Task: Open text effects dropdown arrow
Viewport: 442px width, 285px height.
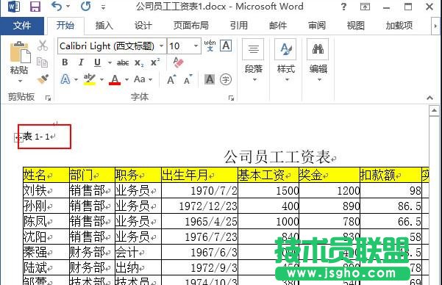Action: pos(76,80)
